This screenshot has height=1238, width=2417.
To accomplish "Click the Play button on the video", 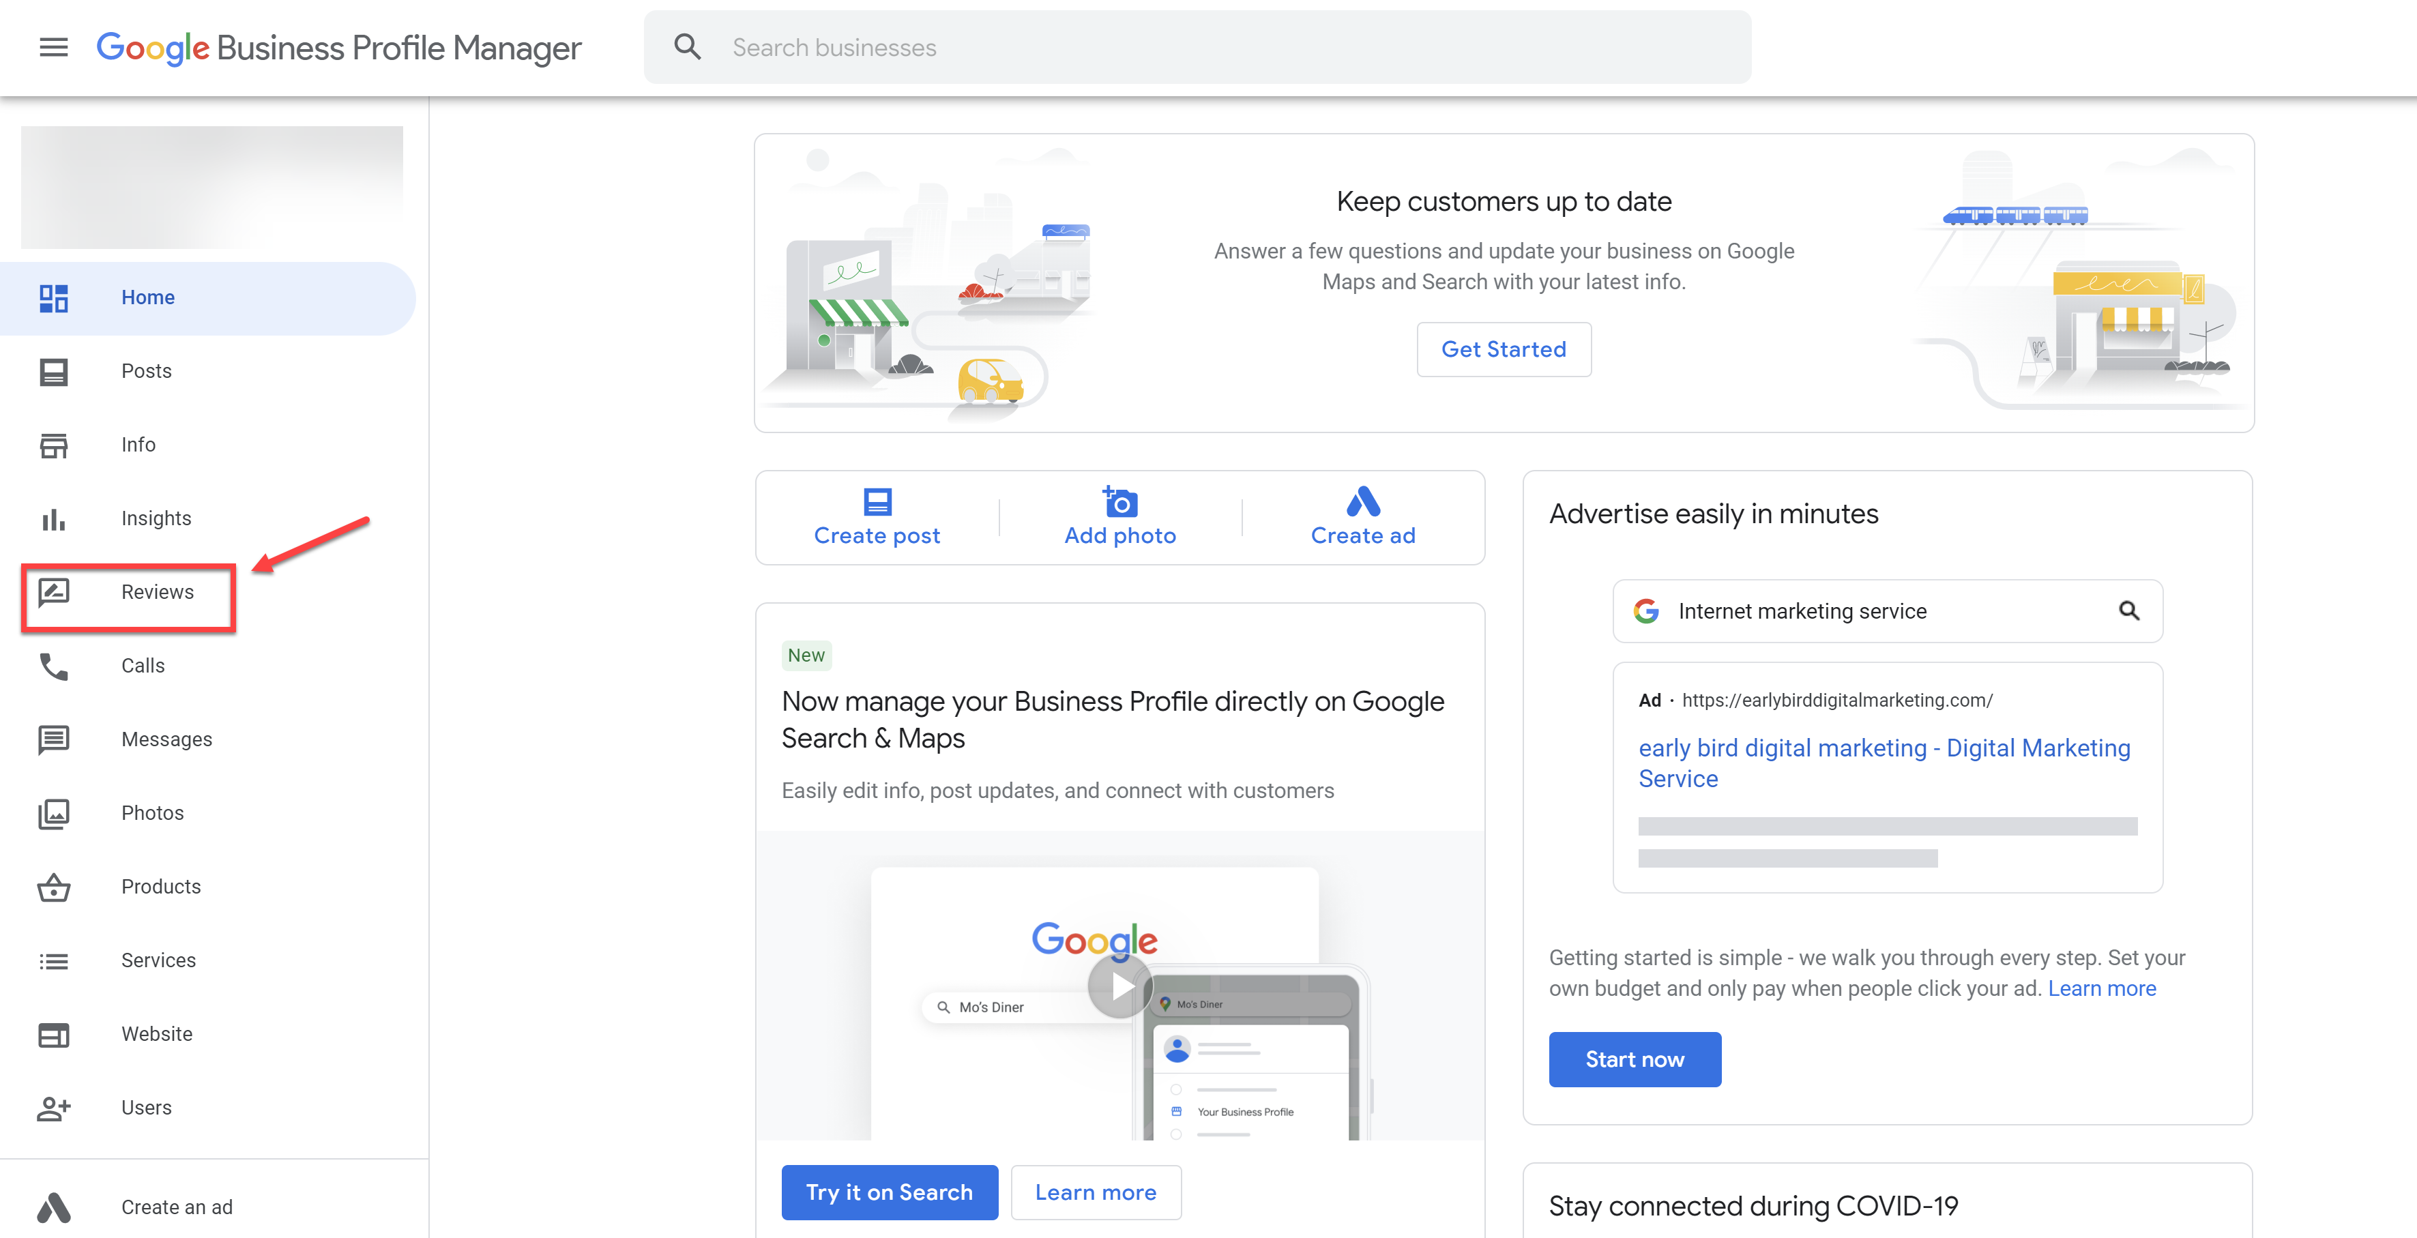I will (1121, 987).
